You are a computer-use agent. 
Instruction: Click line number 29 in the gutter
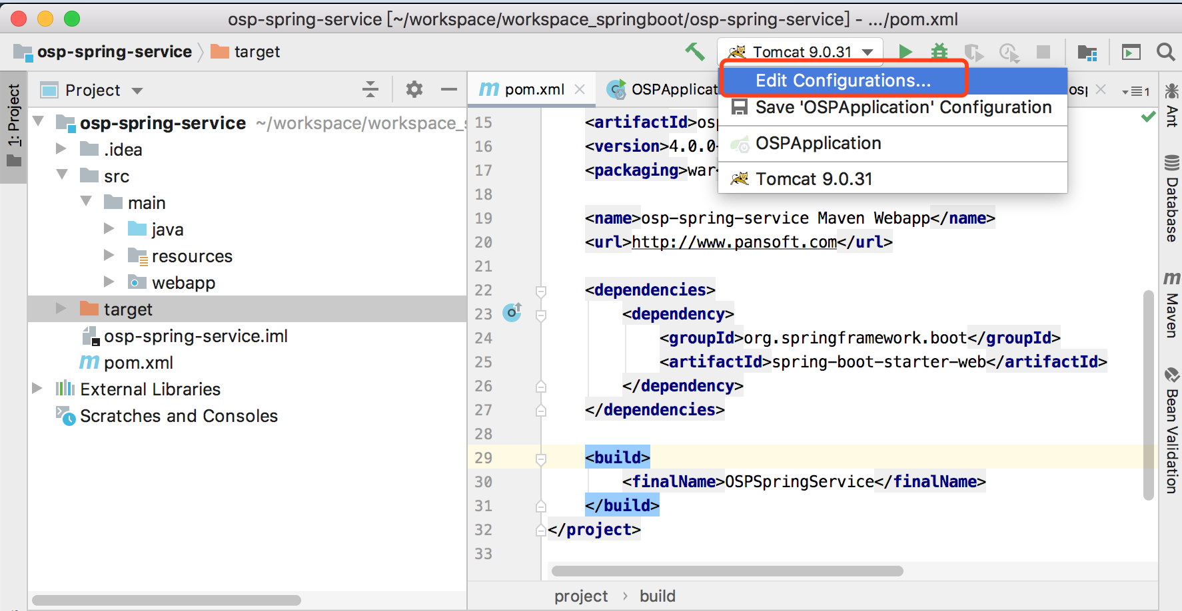(x=484, y=458)
